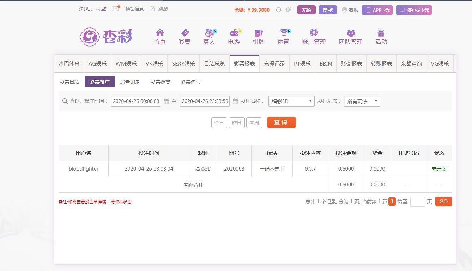Image resolution: width=472 pixels, height=271 pixels.
Task: Switch to the SEXY娱乐 tab
Action: (x=183, y=64)
